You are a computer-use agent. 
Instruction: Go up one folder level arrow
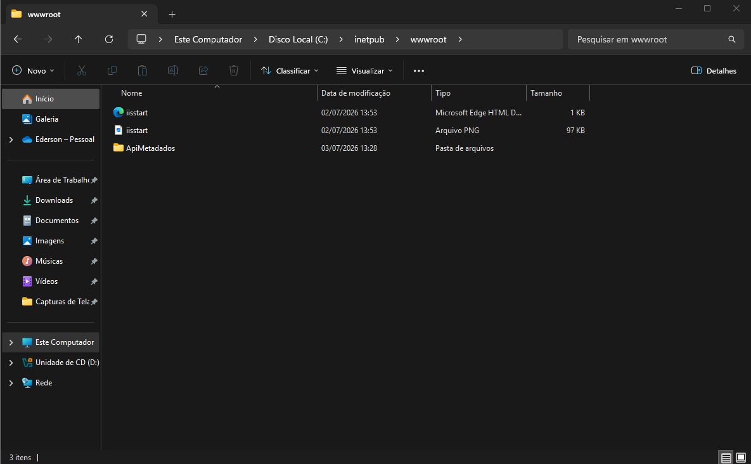pos(79,39)
